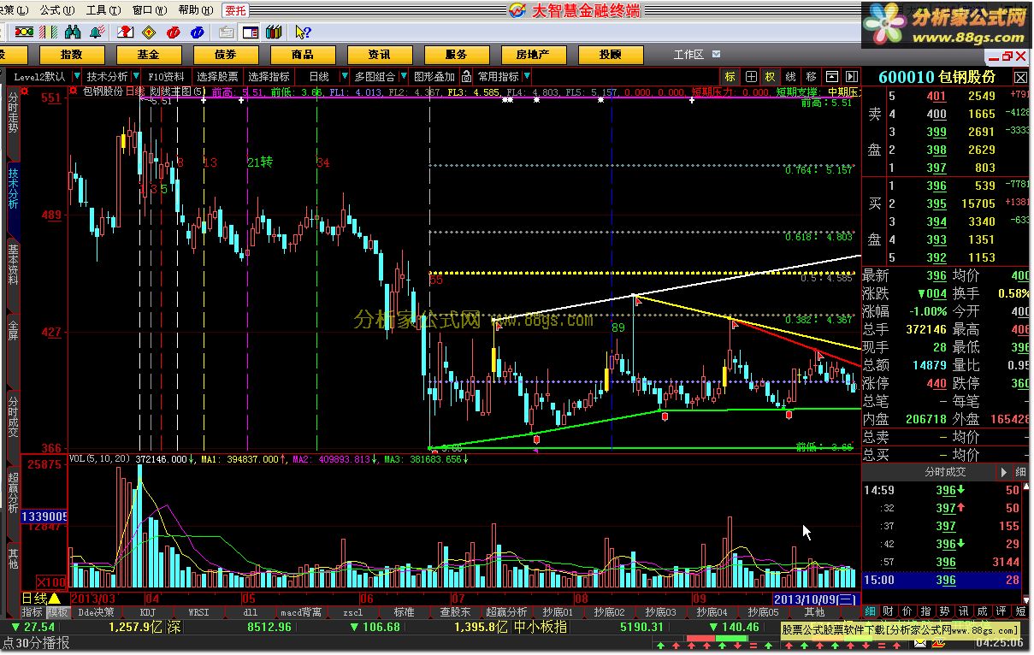Click the 委托 trade menu item
This screenshot has width=1034, height=655.
tap(235, 10)
